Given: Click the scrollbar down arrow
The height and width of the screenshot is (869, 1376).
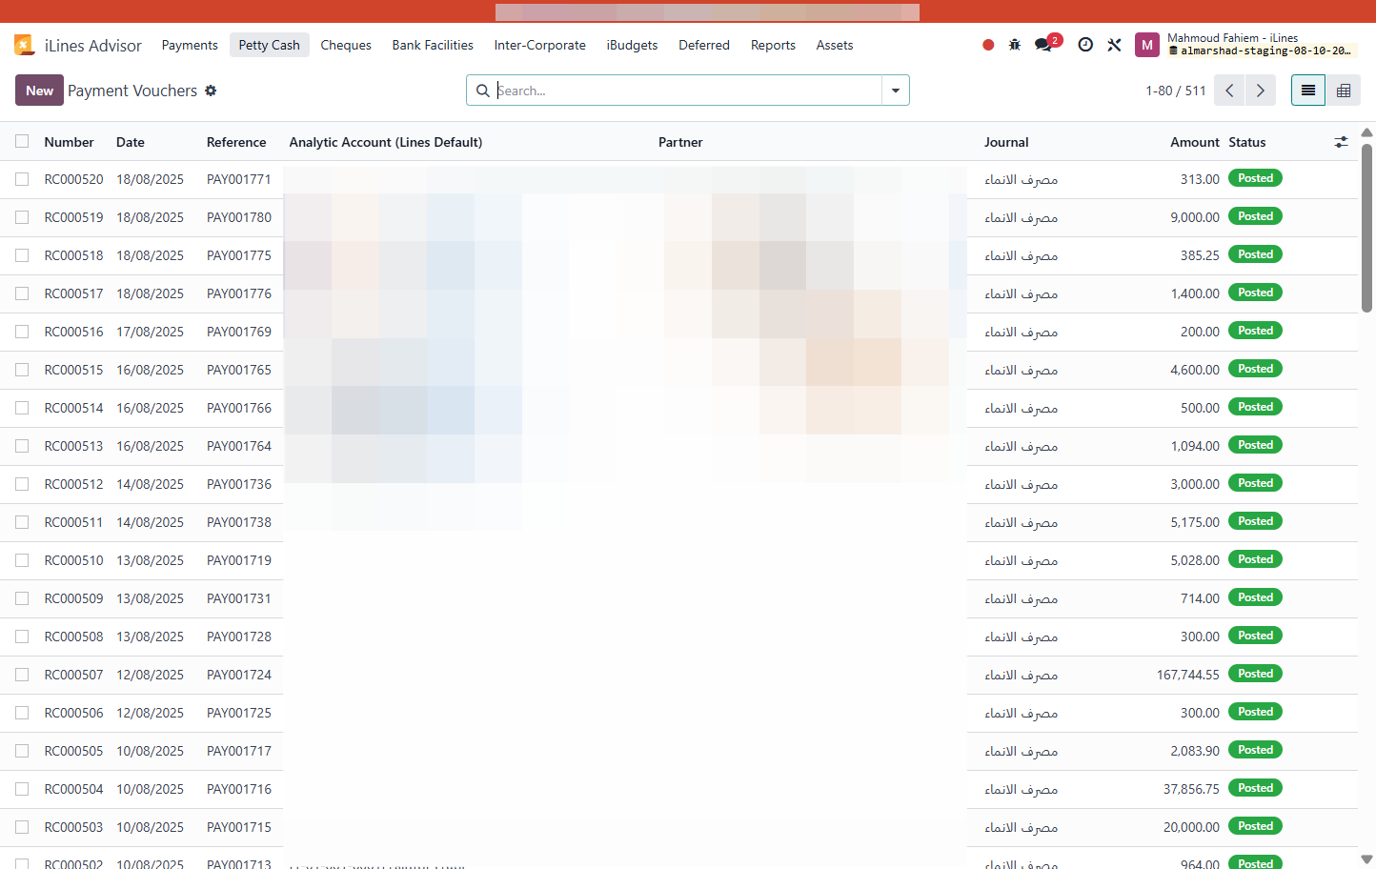Looking at the screenshot, I should pyautogui.click(x=1366, y=859).
